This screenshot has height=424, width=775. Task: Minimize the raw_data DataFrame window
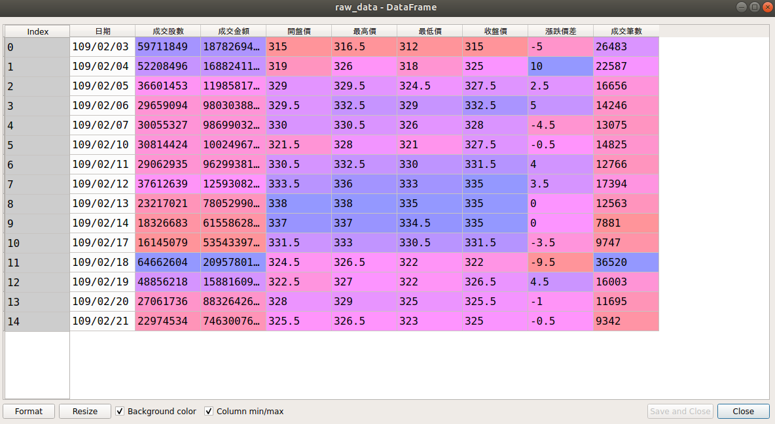[x=742, y=7]
